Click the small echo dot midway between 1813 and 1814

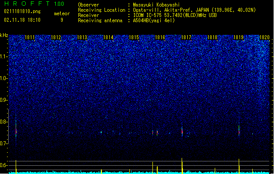101,132
